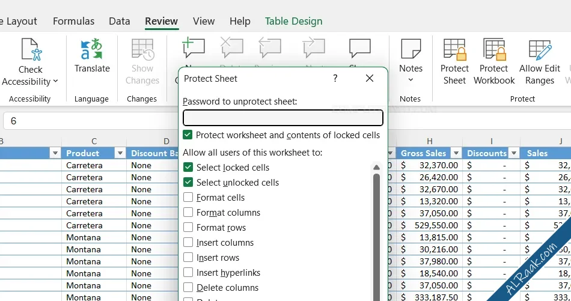Select column I header

tap(491, 142)
